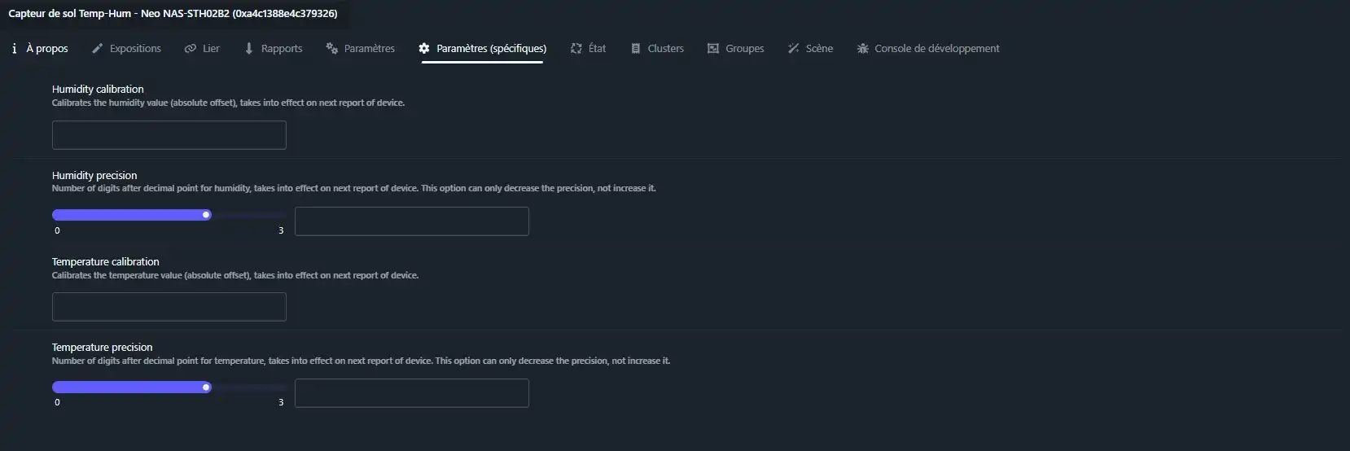Click the Temperature precision slider handle
This screenshot has height=451, width=1350.
206,388
